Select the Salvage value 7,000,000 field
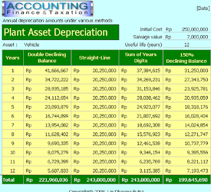The height and width of the screenshot is (192, 211). (x=187, y=37)
